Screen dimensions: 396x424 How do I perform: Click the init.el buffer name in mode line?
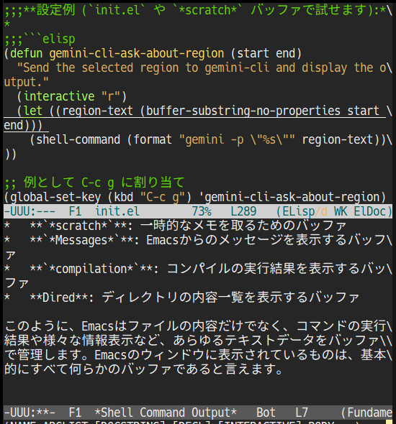[x=117, y=211]
